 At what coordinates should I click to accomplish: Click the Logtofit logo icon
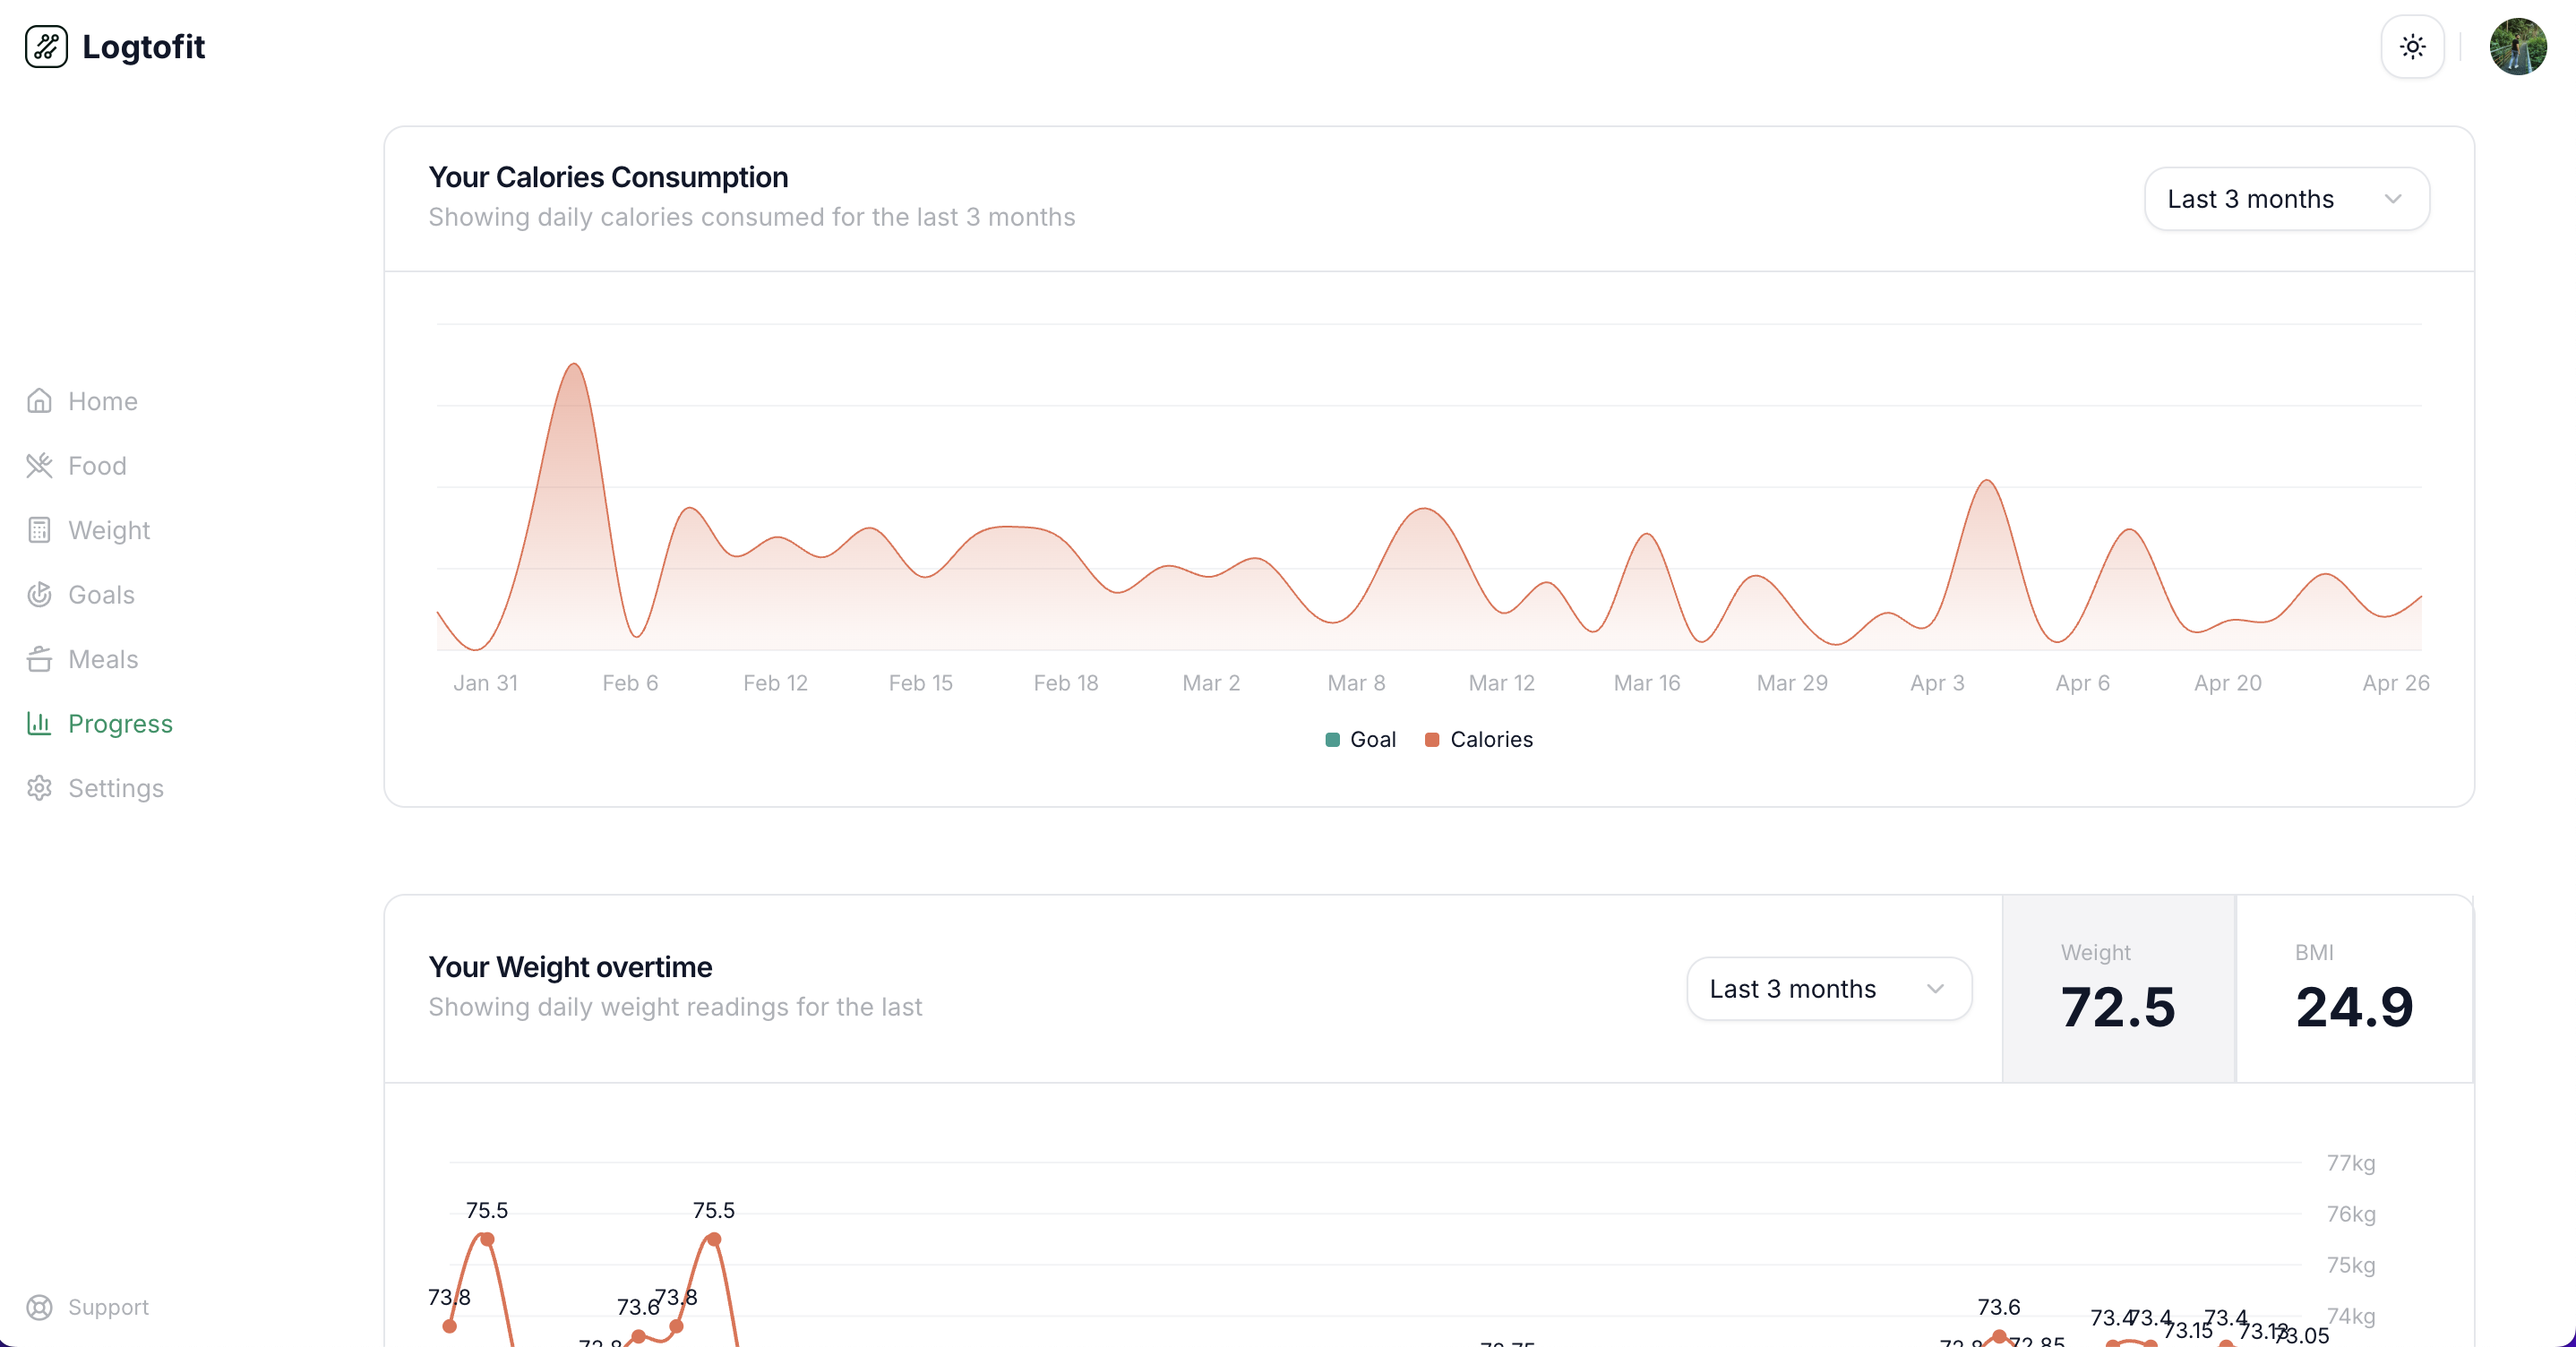pos(46,47)
